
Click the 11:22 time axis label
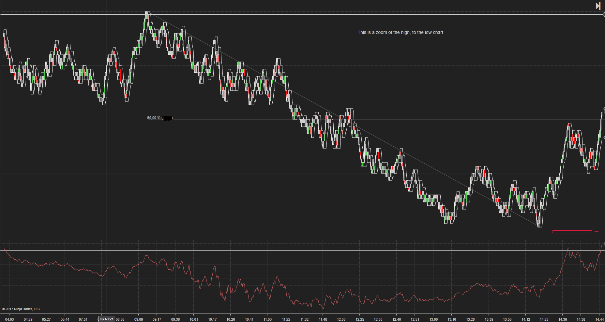coord(286,319)
